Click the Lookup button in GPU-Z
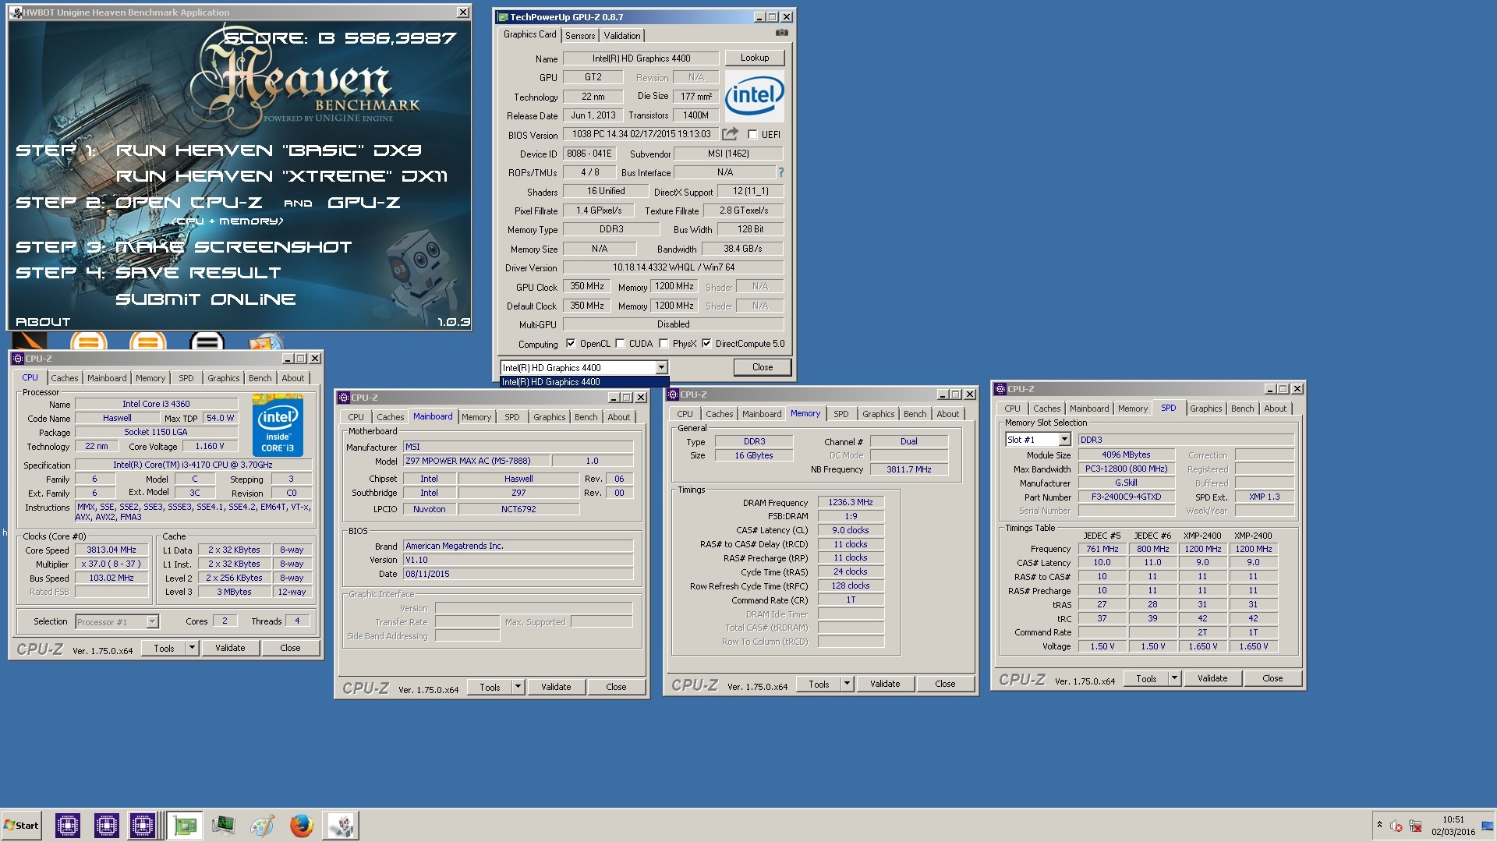1497x842 pixels. click(754, 58)
